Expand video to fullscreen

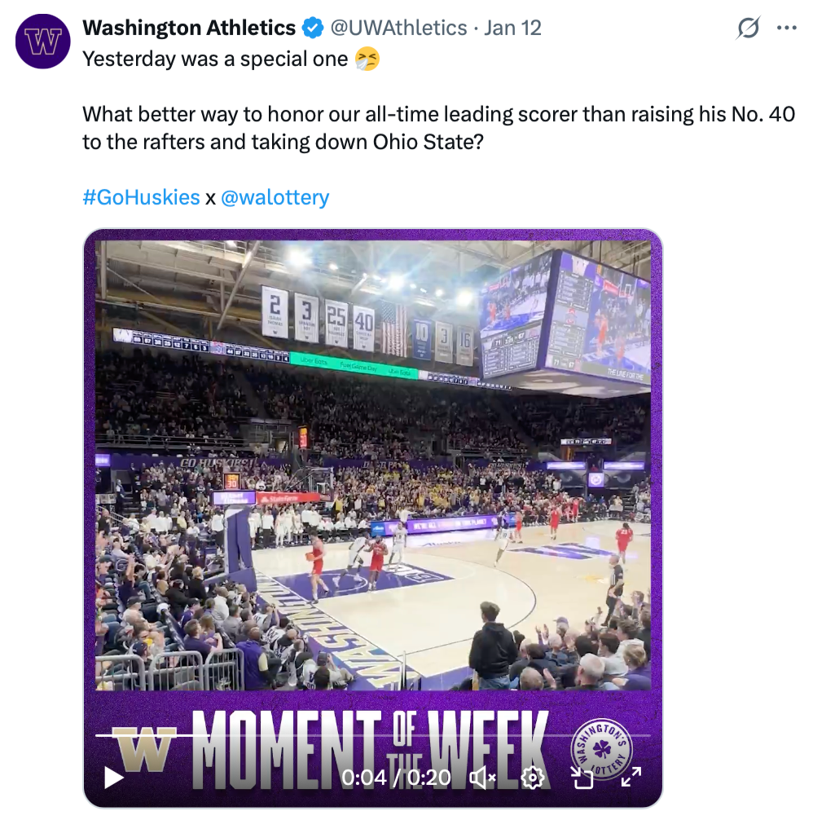point(631,777)
